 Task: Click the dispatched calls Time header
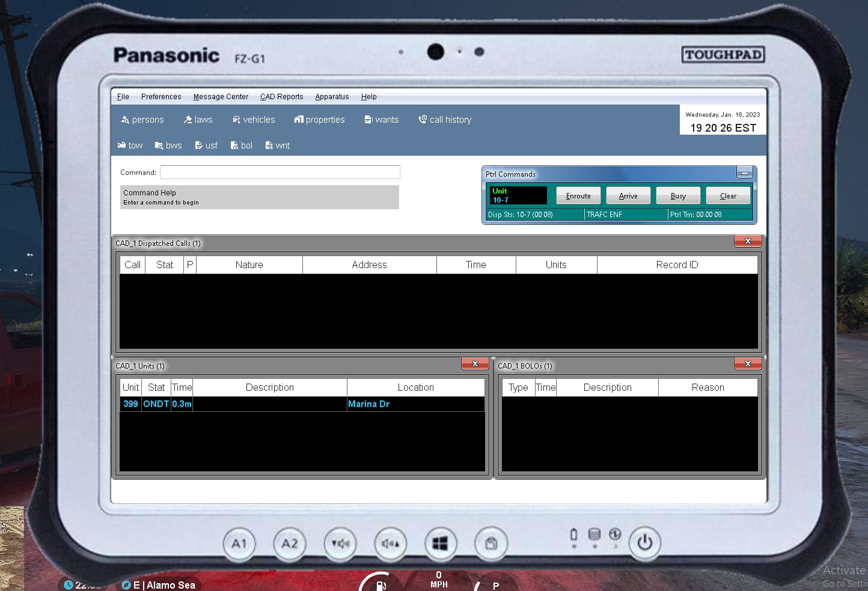pos(476,265)
